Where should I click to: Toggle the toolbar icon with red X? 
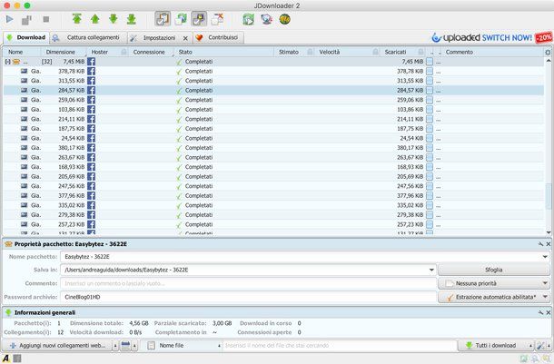click(x=217, y=19)
